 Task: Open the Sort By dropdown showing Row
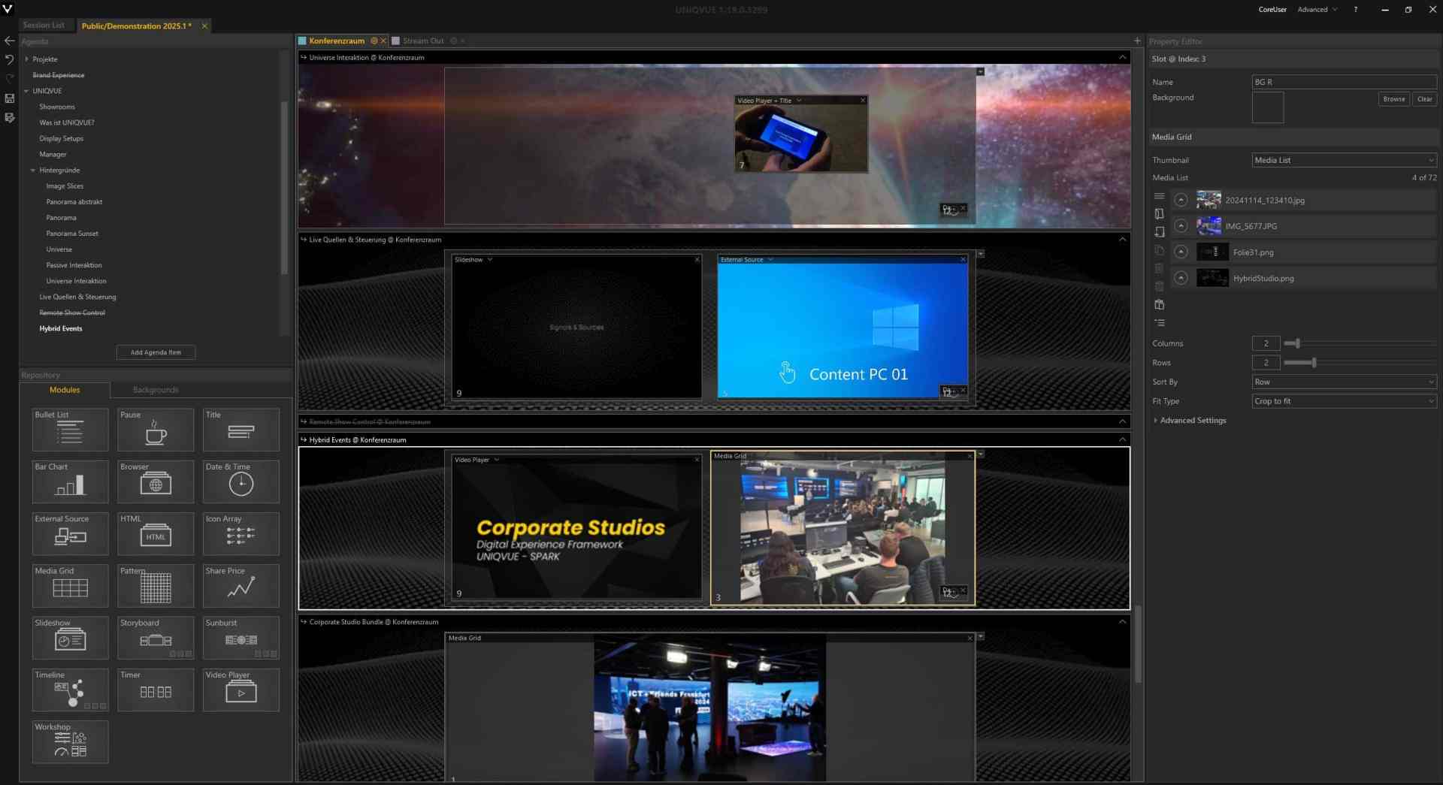click(1345, 382)
